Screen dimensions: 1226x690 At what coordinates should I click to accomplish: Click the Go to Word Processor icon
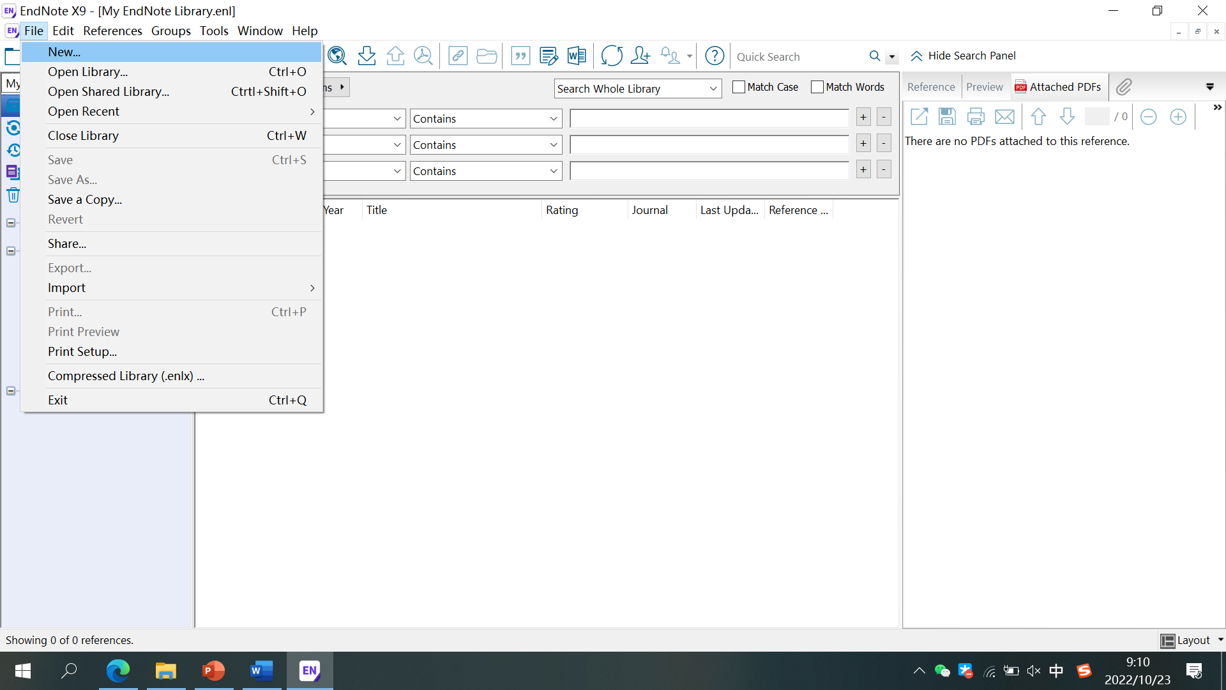(x=576, y=56)
